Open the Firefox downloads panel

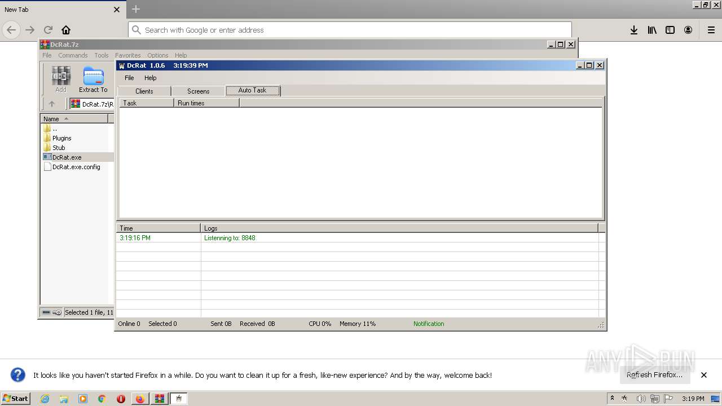634,30
